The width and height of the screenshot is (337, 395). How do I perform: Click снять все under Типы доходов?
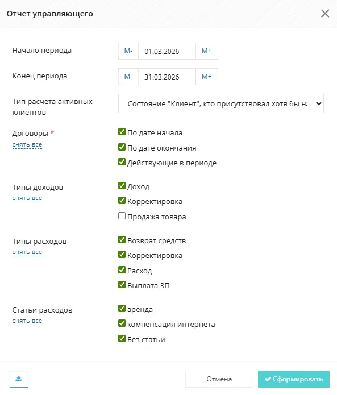point(27,198)
